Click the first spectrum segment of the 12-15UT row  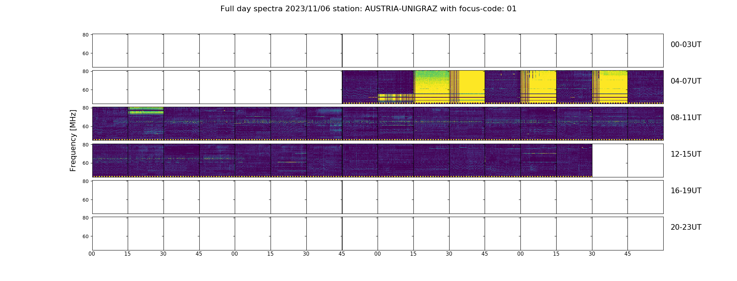[110, 160]
